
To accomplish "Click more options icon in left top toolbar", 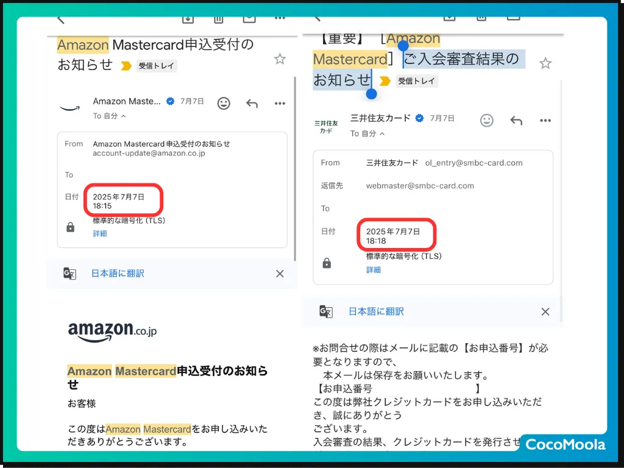I will tap(280, 18).
